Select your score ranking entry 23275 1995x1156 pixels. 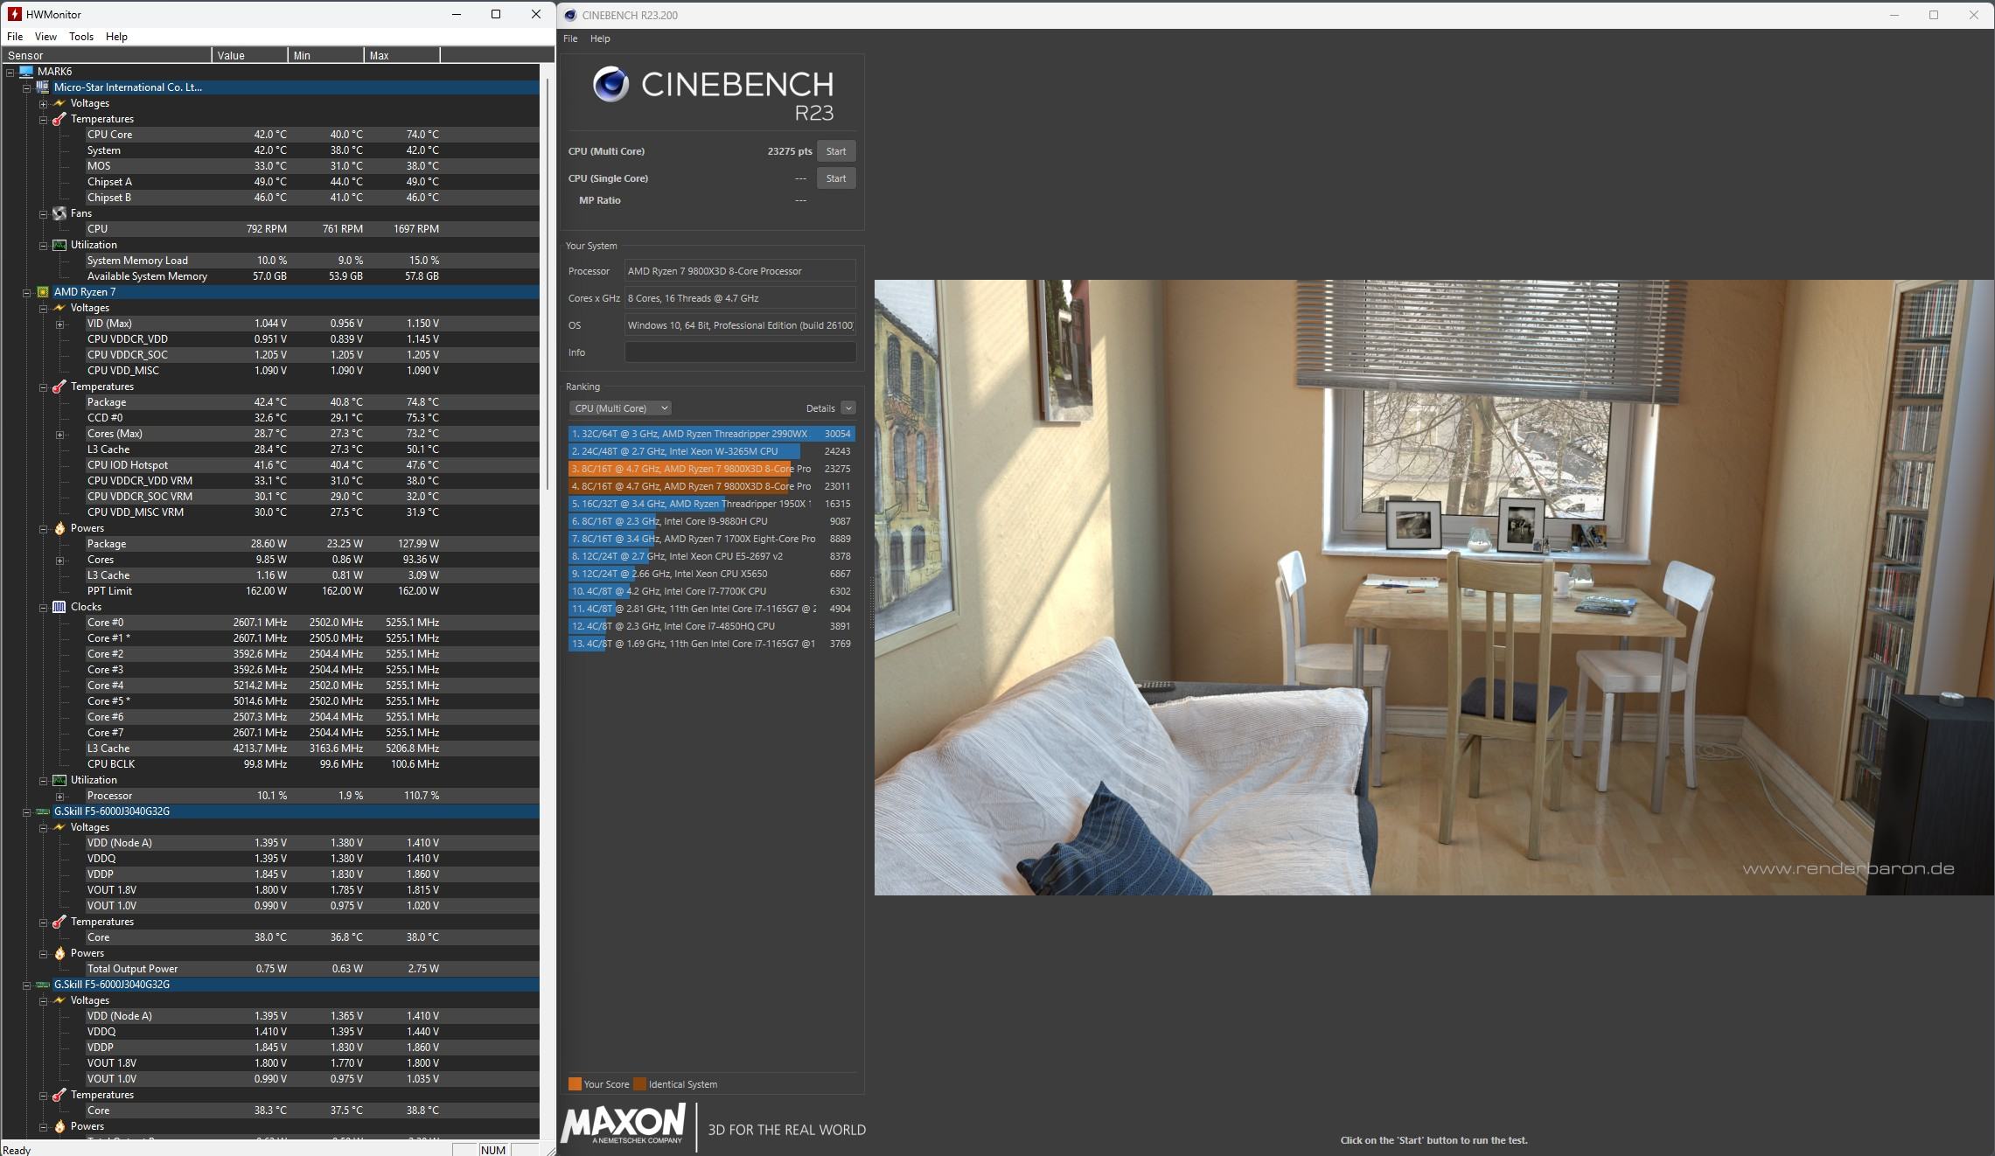pyautogui.click(x=711, y=469)
